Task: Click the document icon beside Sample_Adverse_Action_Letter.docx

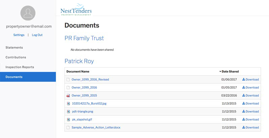Action: (x=68, y=128)
